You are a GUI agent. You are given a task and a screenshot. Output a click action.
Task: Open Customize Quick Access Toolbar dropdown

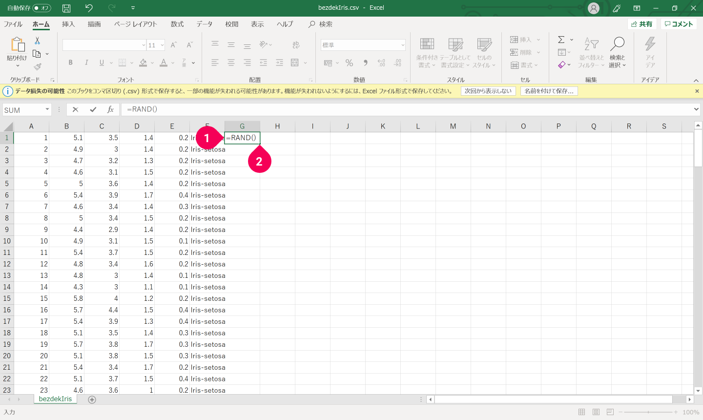[133, 8]
